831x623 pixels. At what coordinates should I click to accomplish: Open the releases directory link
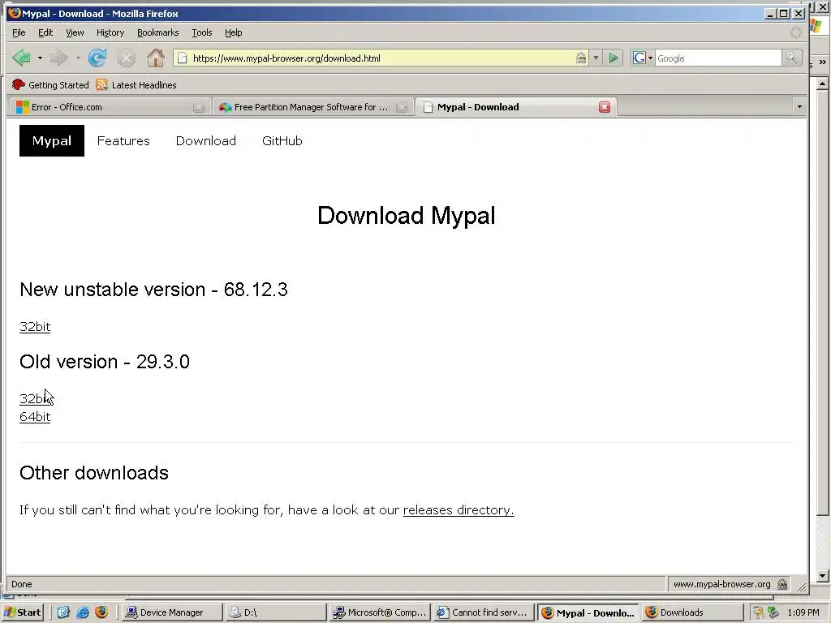point(459,509)
